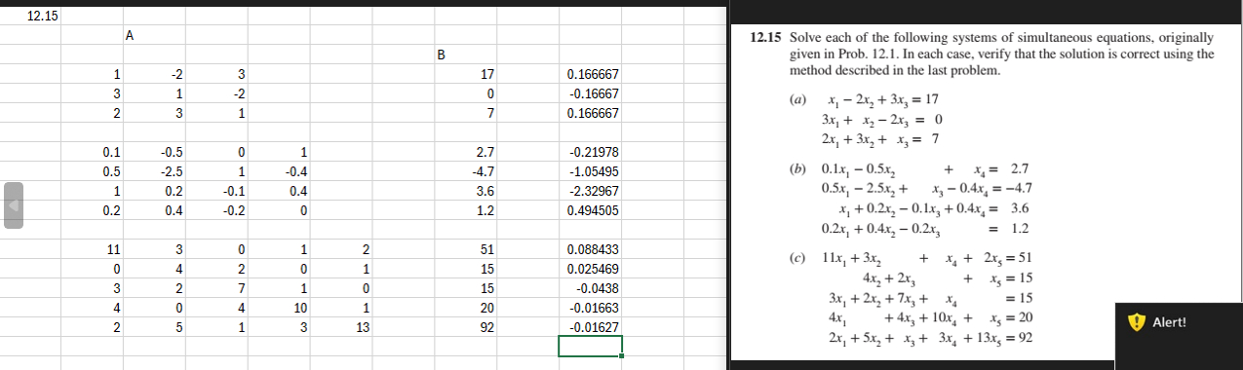Select the cell with value 20

pos(466,308)
